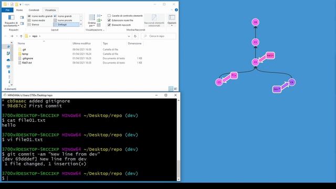The width and height of the screenshot is (336, 189).
Task: Open the add columns dropdown in ribbon
Action: point(99,20)
